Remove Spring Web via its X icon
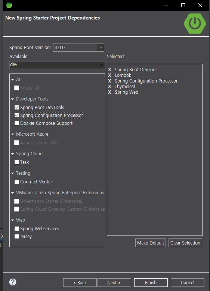Viewport: 210px width, 291px height. point(109,92)
